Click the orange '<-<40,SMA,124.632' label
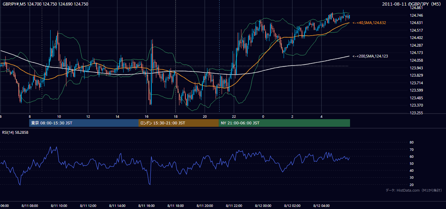Image resolution: width=446 pixels, height=209 pixels. [369, 23]
